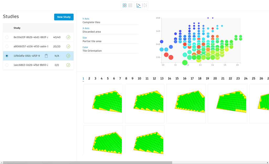Viewport: 269px width, 164px height.
Task: Click green checkmark status for study a806b057
Action: (68, 47)
